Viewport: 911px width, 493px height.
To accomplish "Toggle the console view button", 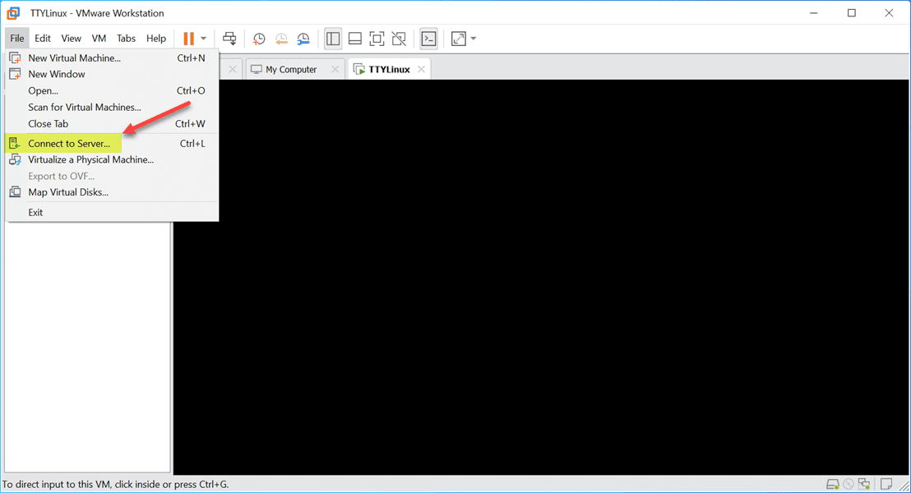I will [428, 39].
